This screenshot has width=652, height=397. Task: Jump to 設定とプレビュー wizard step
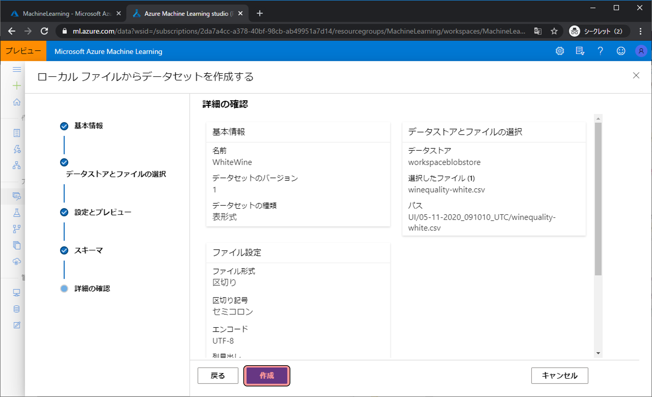[x=102, y=212]
